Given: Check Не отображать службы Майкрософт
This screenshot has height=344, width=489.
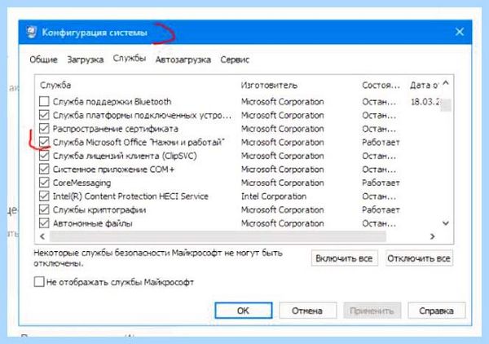Looking at the screenshot, I should (x=39, y=281).
